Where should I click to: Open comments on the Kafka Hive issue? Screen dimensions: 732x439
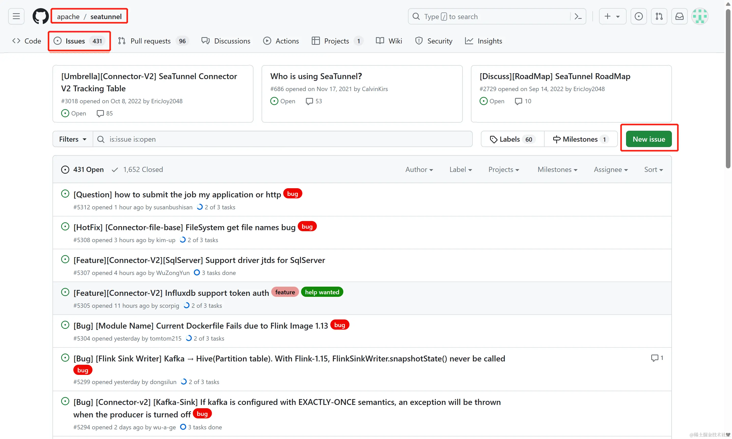pyautogui.click(x=657, y=358)
